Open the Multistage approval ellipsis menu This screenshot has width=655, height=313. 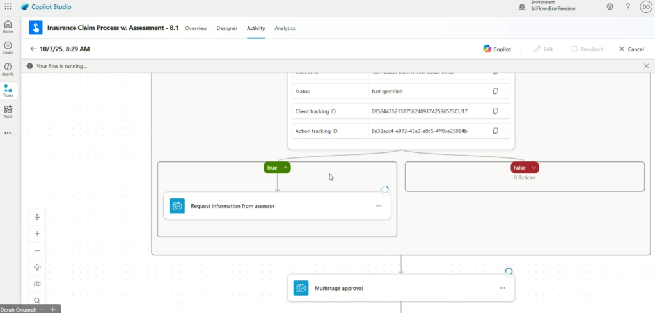502,289
